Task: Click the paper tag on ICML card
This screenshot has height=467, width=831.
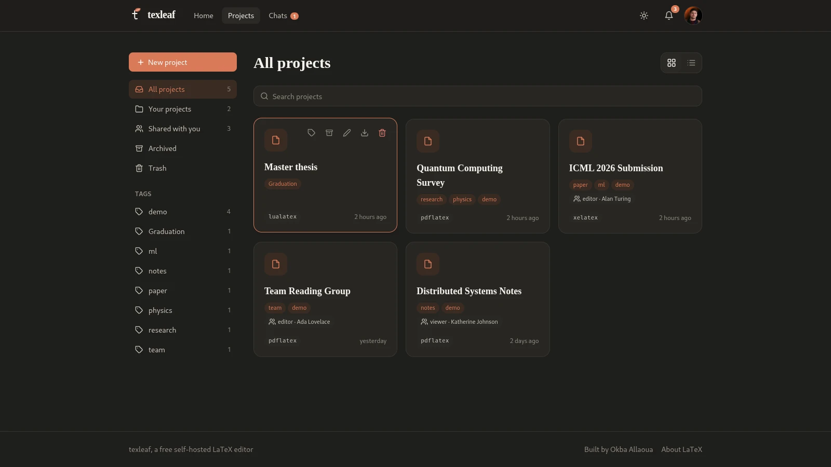Action: (581, 185)
